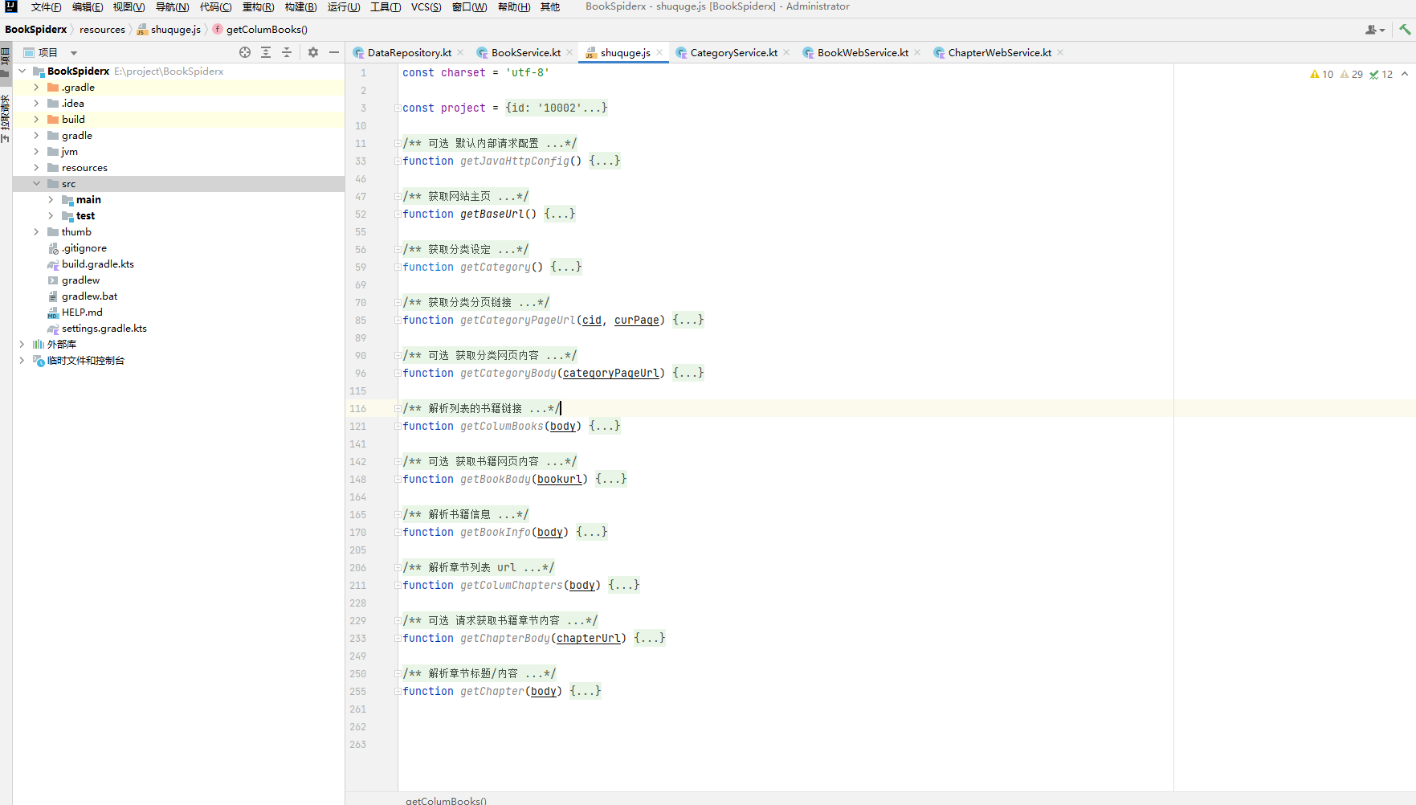Viewport: 1416px width, 805px height.
Task: Expand the resources folder in tree
Action: 36,167
